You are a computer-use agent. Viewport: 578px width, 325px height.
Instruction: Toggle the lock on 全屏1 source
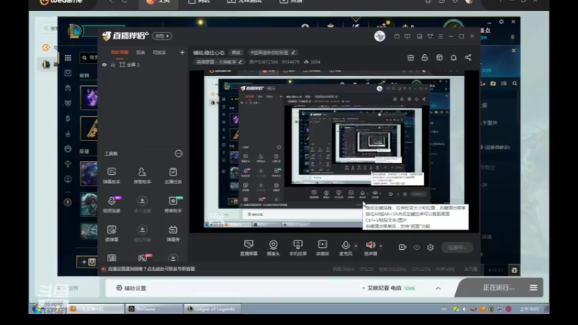click(113, 65)
